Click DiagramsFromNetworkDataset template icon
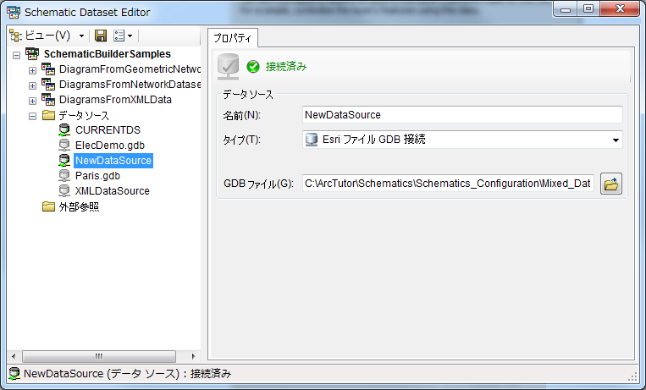The image size is (646, 390). pos(48,85)
